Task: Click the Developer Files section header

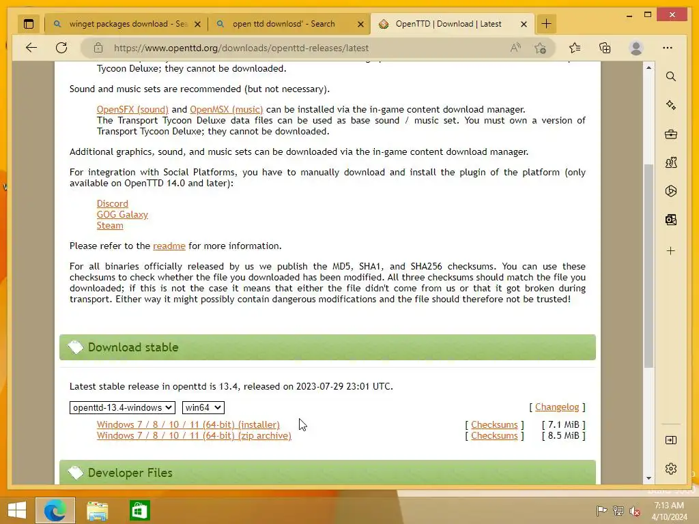Action: tap(327, 472)
